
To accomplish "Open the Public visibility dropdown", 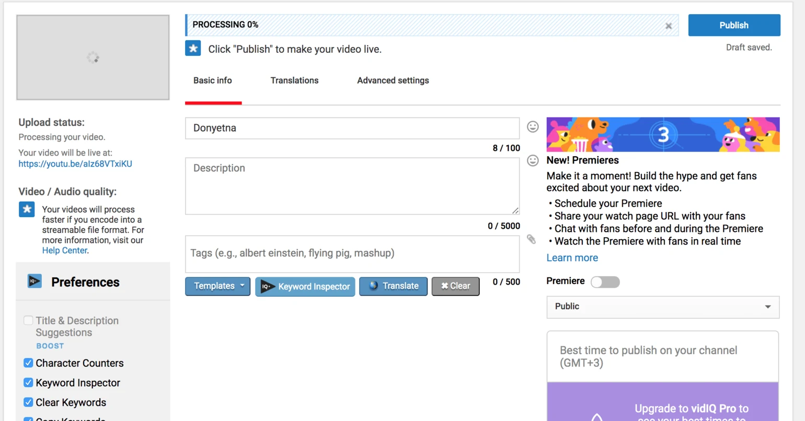I will point(662,307).
